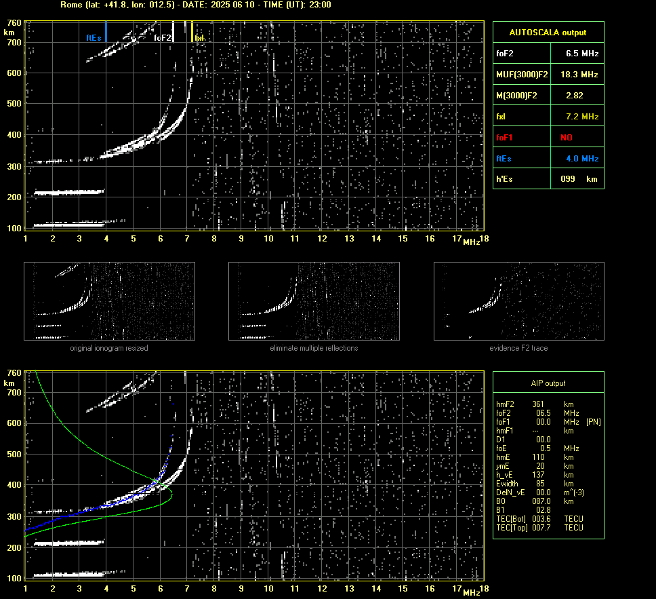
Task: Click the Ewidth value '85' in AIP output
Action: tap(540, 484)
